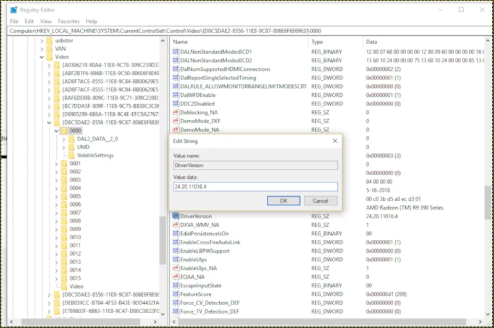Open the Help menu
The width and height of the screenshot is (494, 328).
91,22
